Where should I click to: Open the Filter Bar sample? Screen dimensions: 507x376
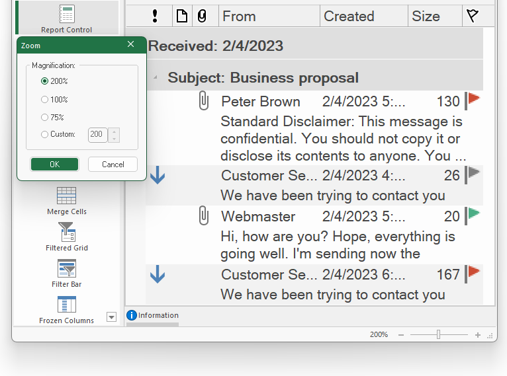66,268
